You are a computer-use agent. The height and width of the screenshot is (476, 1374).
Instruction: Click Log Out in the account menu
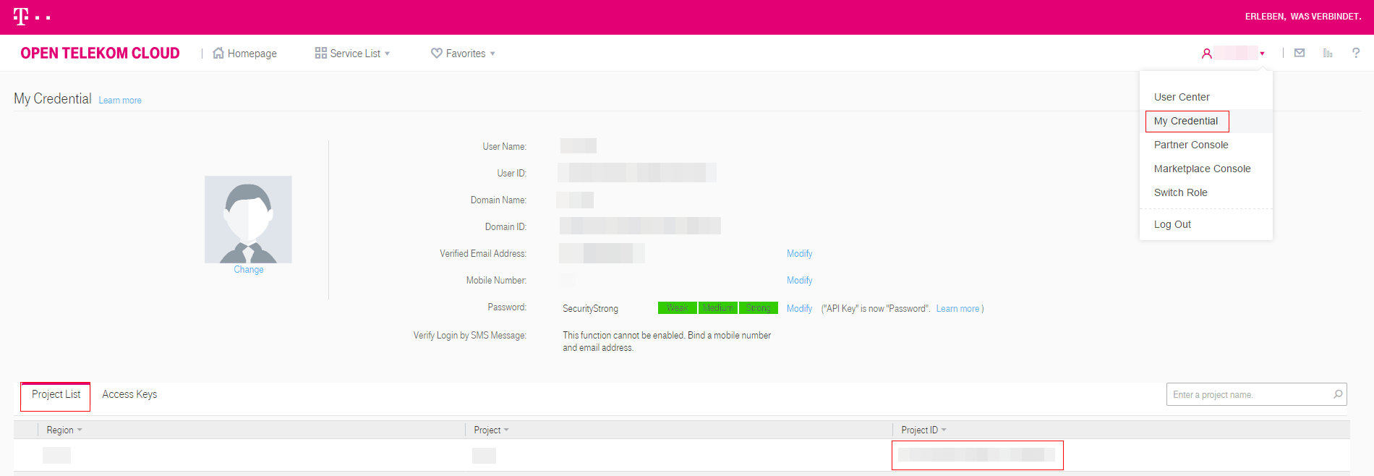[1172, 224]
